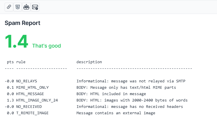This screenshot has height=125, width=217.
Task: Open the HTML5 check icon
Action: click(x=18, y=7)
